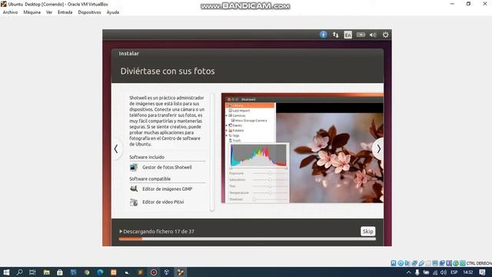
Task: Open the battery indicator in Ubuntu panel
Action: pyautogui.click(x=361, y=35)
